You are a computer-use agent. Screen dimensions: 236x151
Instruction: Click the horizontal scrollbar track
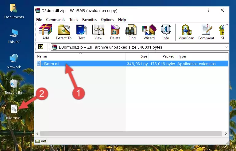(131, 133)
